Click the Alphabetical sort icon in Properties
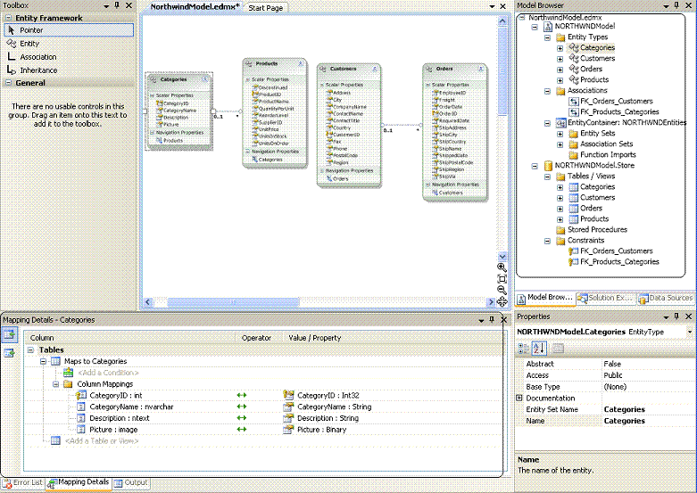Viewport: 697px width, 493px height. (539, 349)
